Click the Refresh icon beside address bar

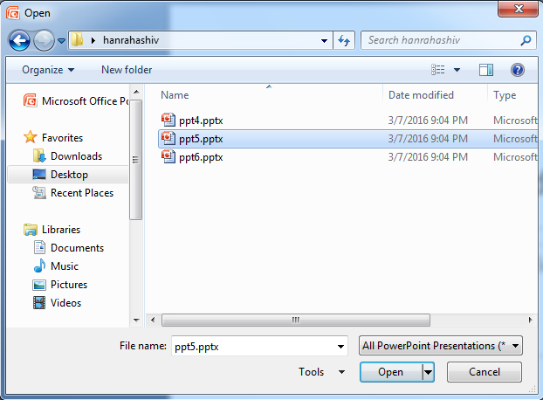tap(344, 40)
